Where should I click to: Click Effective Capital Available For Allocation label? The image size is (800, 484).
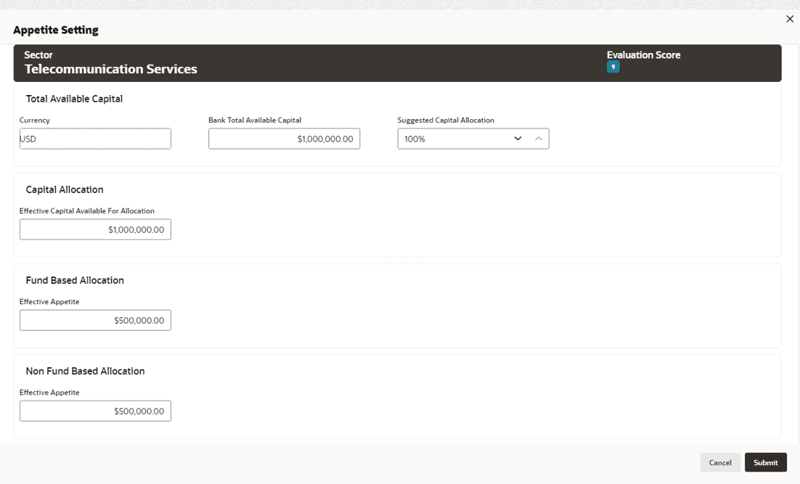coord(86,211)
